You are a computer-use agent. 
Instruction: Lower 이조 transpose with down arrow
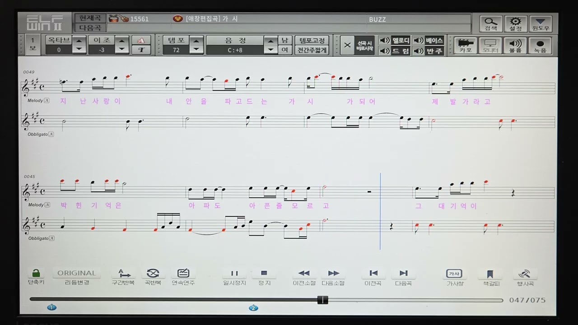point(122,50)
